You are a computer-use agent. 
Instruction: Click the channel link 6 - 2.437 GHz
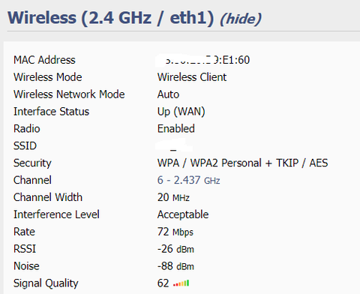(188, 180)
